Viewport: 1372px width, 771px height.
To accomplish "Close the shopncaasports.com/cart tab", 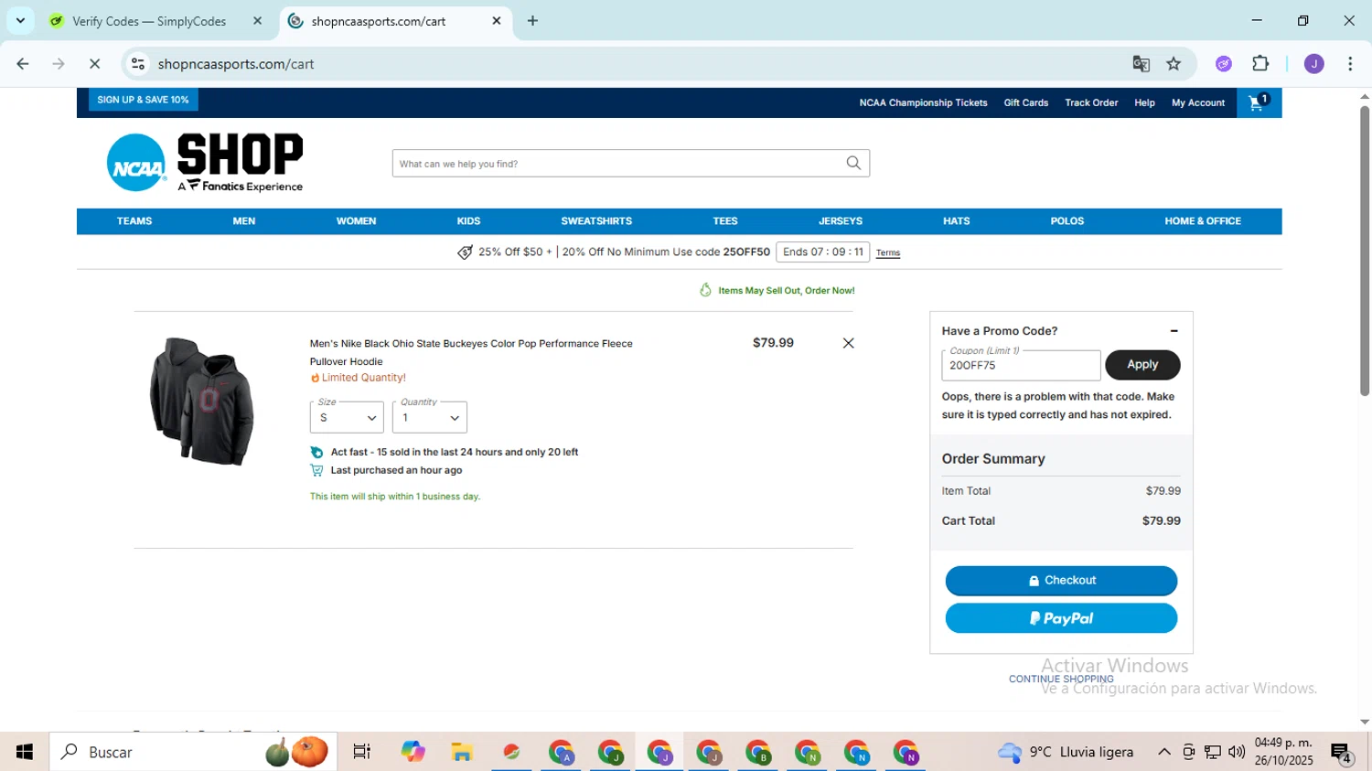I will click(497, 21).
